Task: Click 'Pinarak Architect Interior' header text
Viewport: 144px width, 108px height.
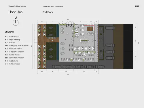Action: click(x=17, y=6)
